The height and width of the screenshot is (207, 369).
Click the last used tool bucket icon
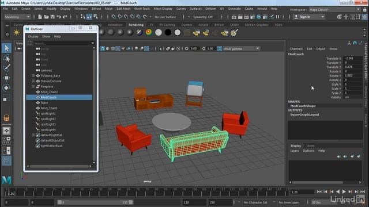(6, 118)
